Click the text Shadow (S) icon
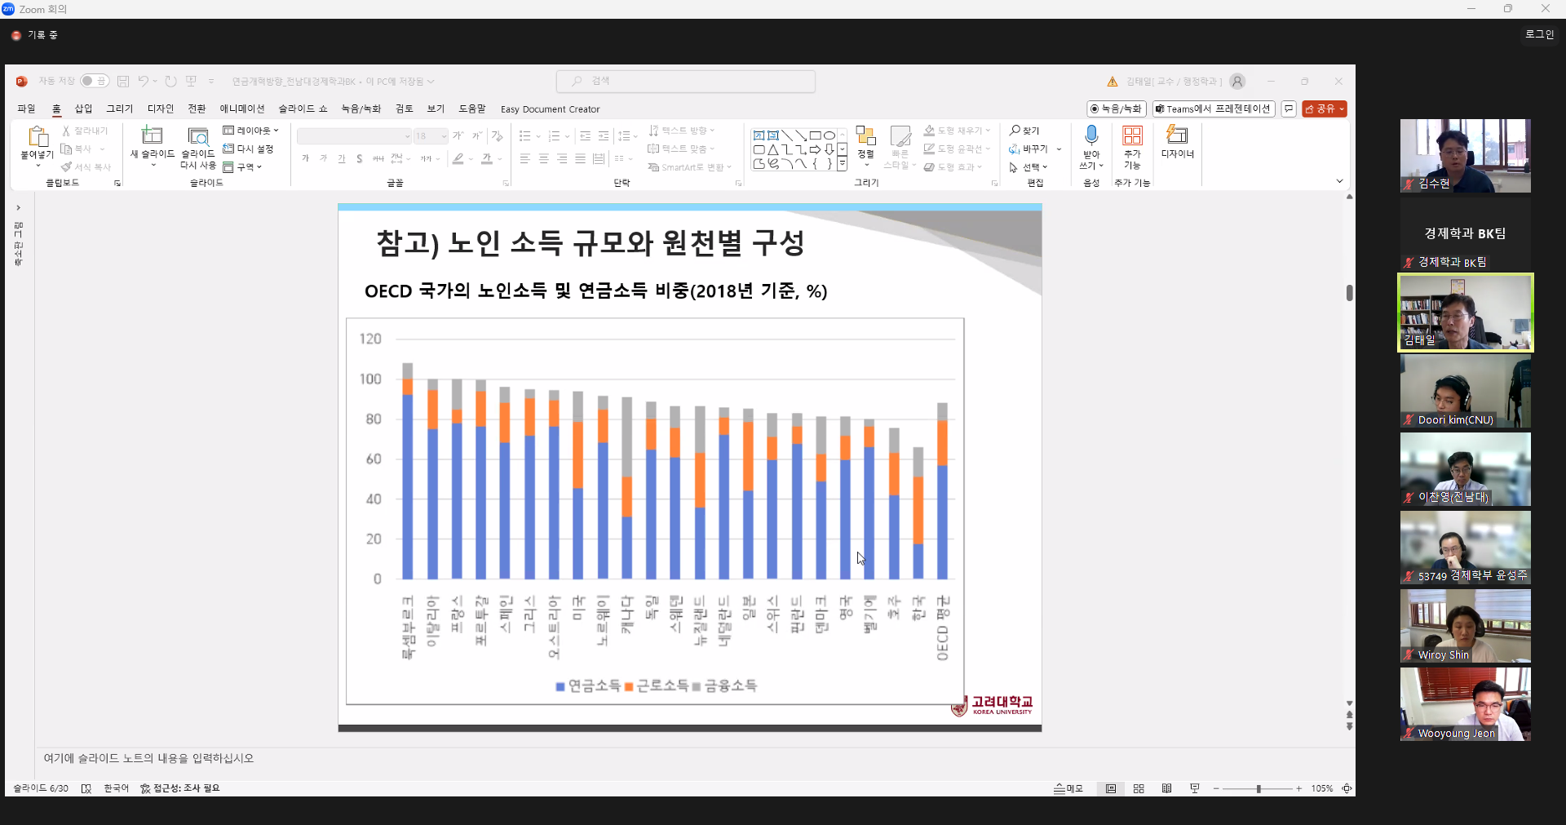The image size is (1566, 825). tap(360, 158)
